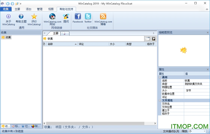Click the tab strip left scroll arrow

point(44,33)
